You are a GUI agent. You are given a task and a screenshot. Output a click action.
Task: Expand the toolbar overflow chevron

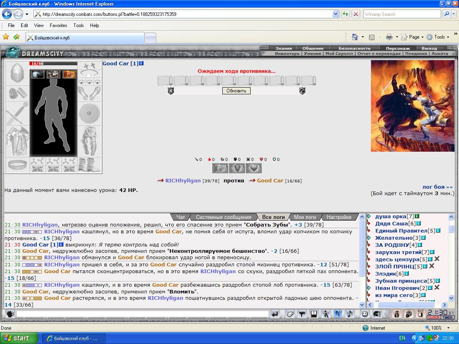click(x=455, y=34)
